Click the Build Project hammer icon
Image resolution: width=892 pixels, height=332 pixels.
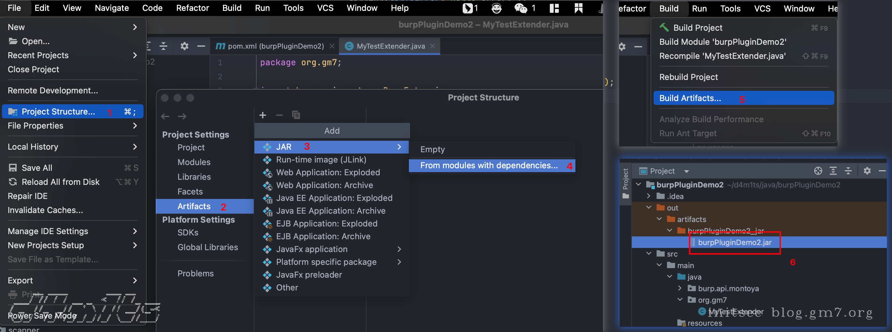click(664, 28)
